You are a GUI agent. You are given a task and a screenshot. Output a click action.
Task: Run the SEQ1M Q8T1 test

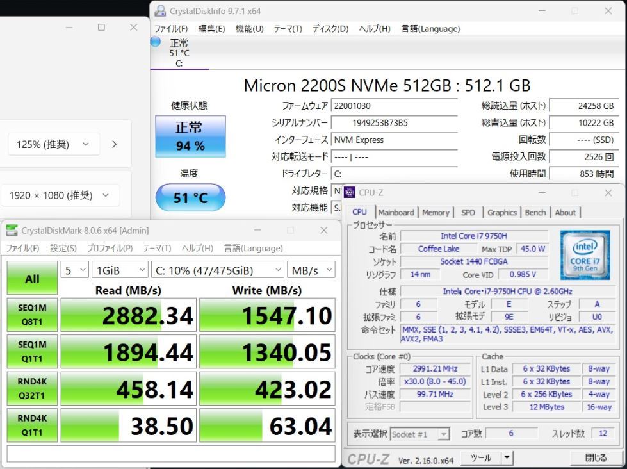[32, 315]
